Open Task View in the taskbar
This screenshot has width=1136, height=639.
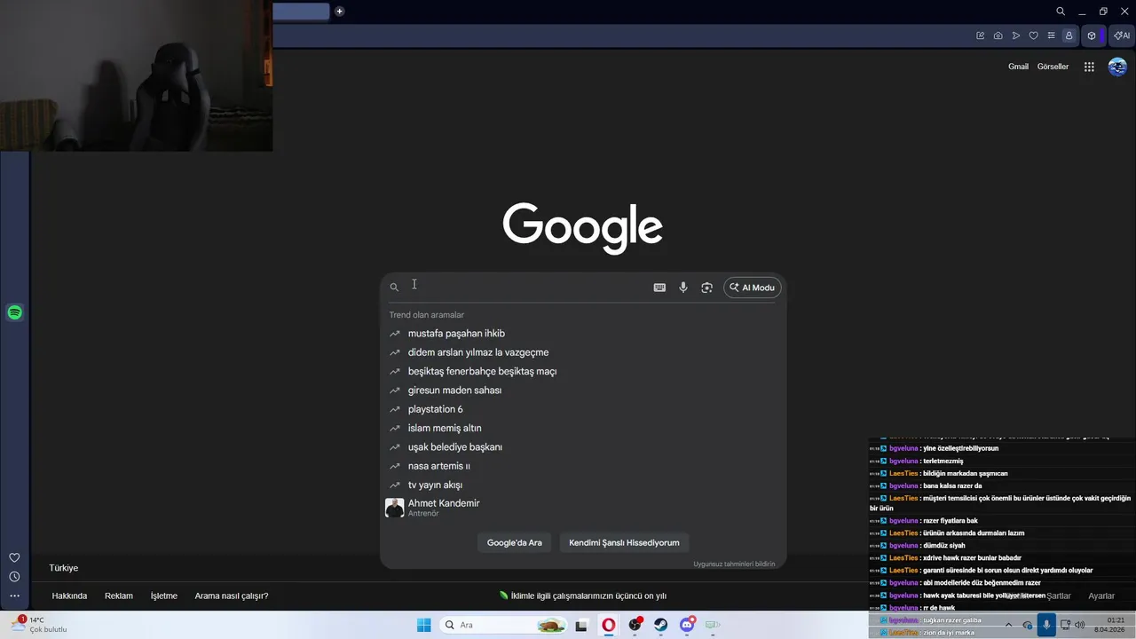click(x=581, y=625)
